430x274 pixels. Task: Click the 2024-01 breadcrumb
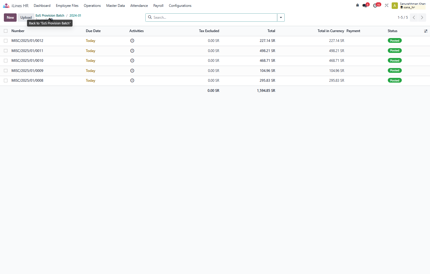(75, 15)
